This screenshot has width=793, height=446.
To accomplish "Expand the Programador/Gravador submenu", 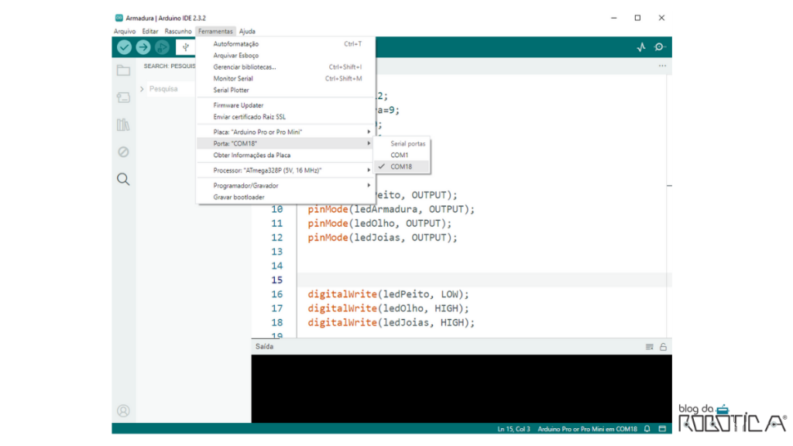I will tap(370, 185).
